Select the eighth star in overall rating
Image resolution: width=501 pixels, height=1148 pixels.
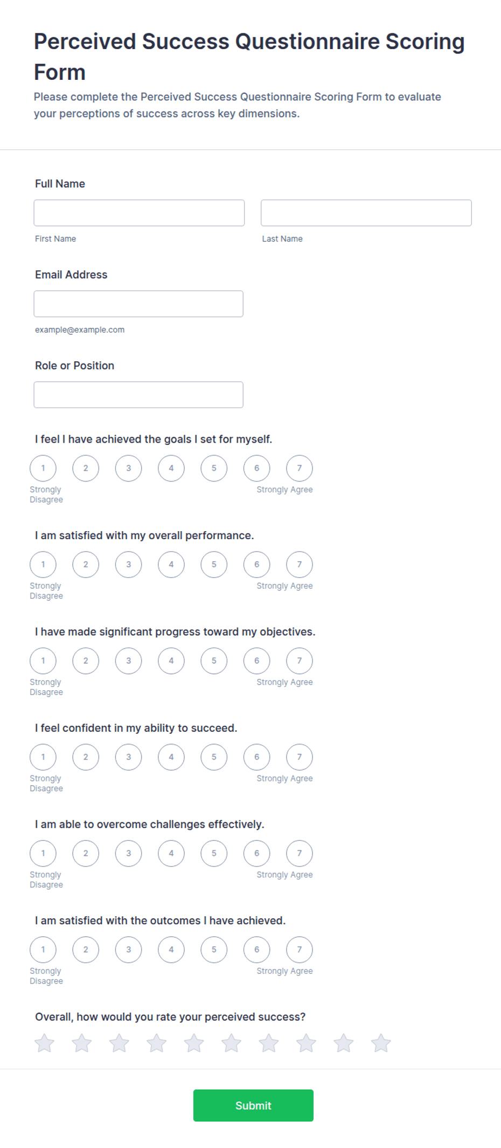pos(306,1043)
